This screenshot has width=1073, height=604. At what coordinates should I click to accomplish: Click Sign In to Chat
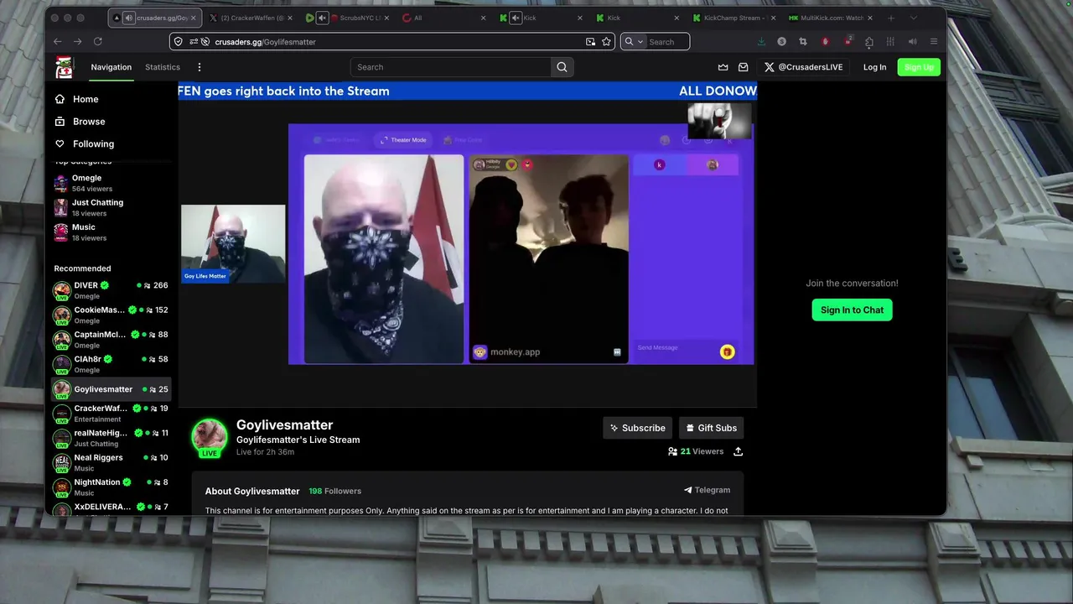pos(852,310)
